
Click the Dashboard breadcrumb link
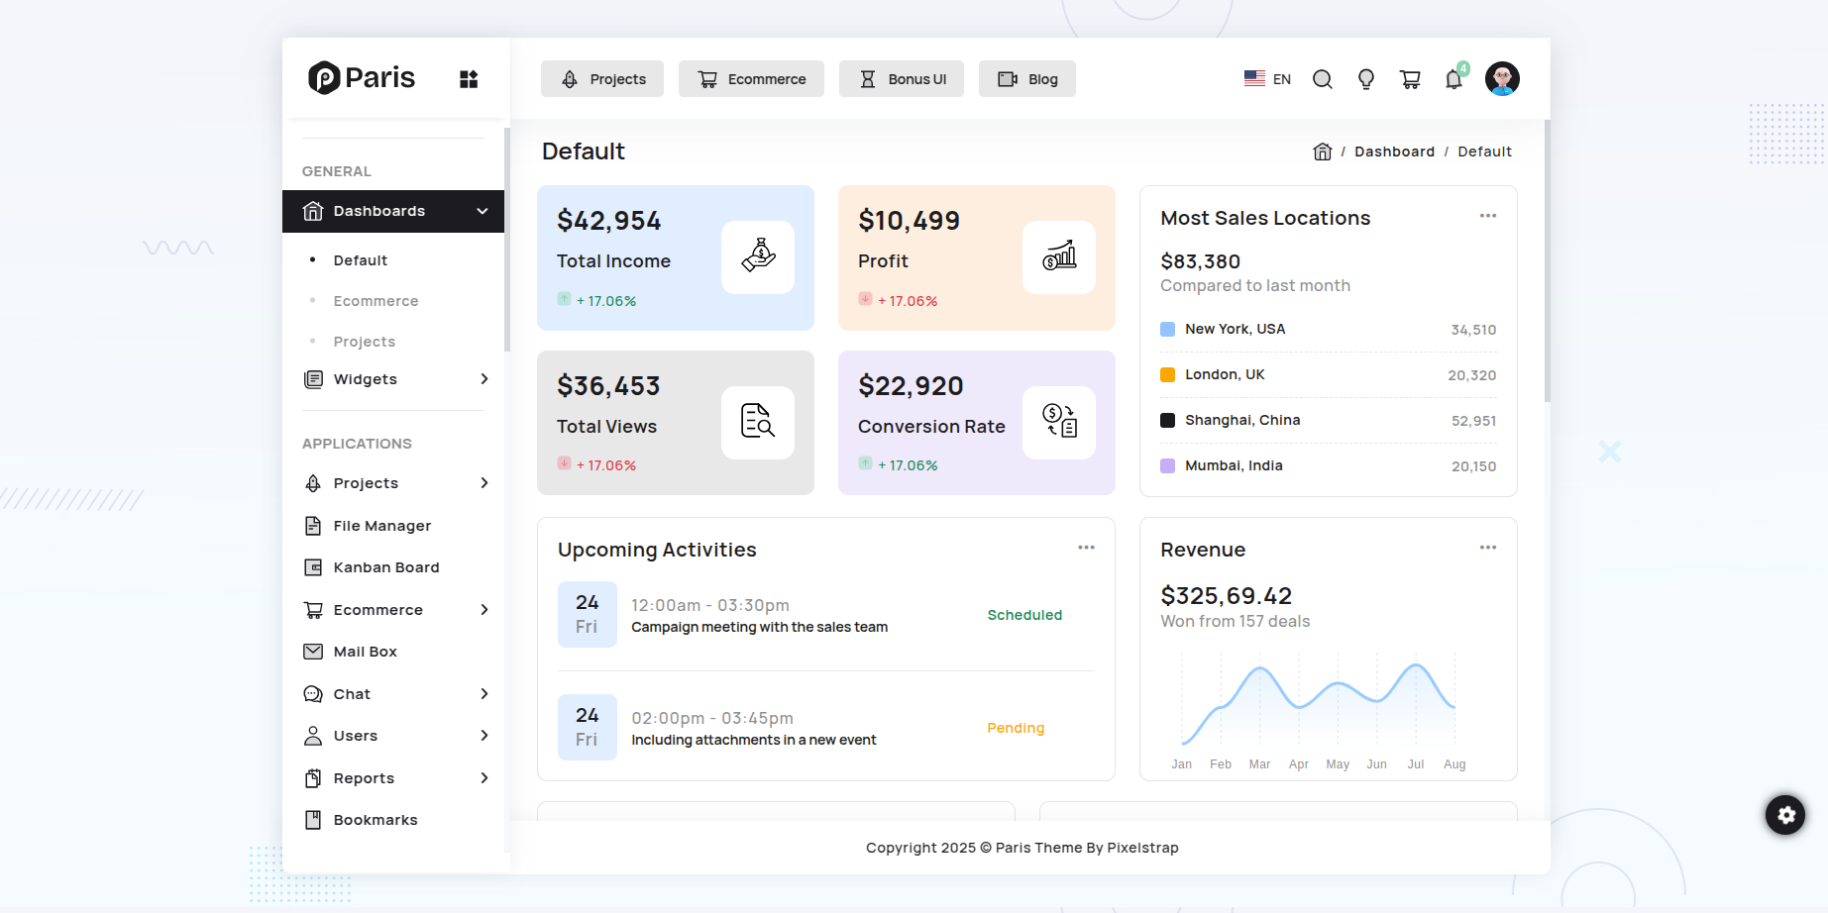pyautogui.click(x=1394, y=152)
